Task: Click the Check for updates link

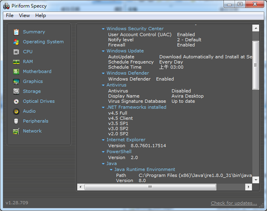Action: pyautogui.click(x=234, y=203)
